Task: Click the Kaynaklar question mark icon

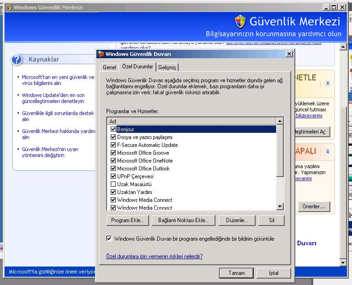Action: [x=17, y=60]
